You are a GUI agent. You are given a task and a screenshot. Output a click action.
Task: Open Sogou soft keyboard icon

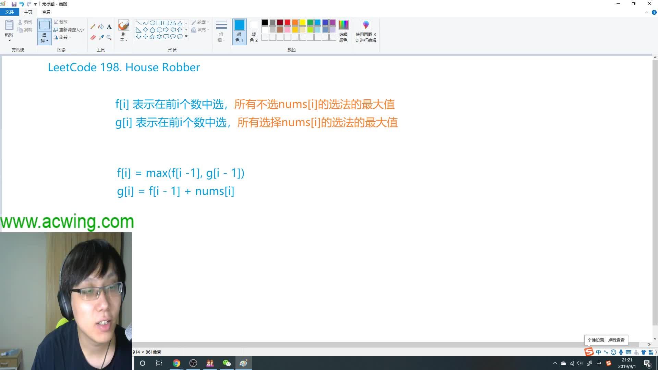coord(629,352)
